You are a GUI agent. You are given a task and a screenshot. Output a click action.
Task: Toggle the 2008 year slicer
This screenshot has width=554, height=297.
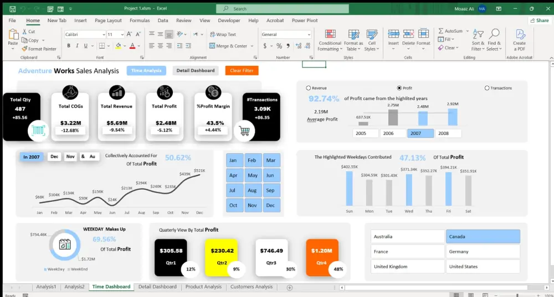pyautogui.click(x=448, y=133)
